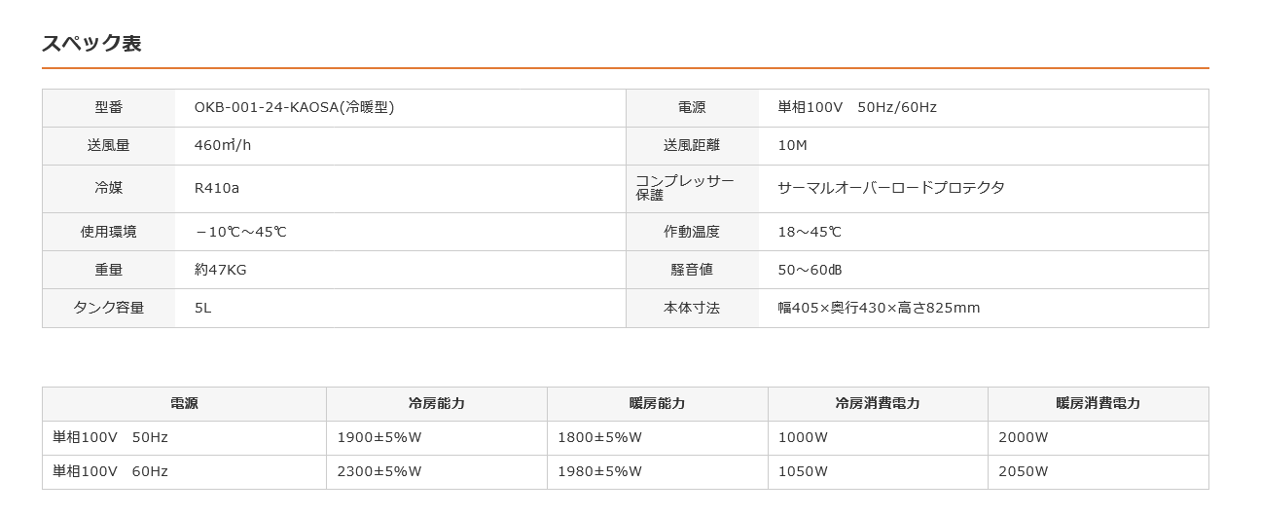
Task: Click the 冷媒 label cell
Action: click(109, 188)
